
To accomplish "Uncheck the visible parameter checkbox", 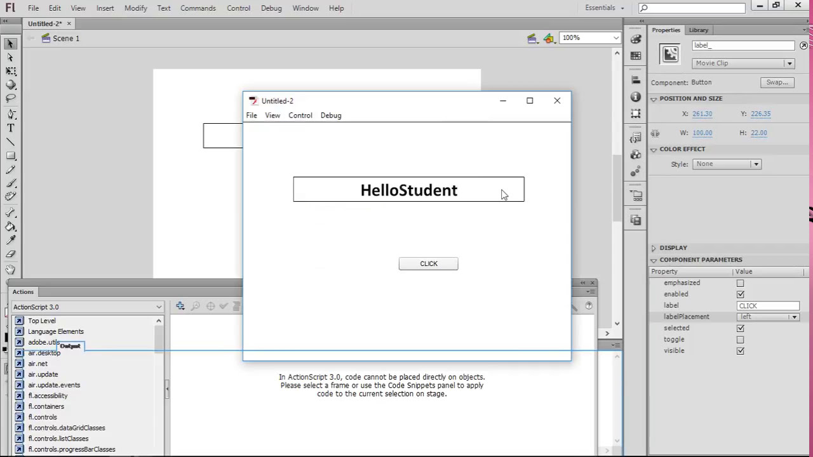I will tap(740, 351).
